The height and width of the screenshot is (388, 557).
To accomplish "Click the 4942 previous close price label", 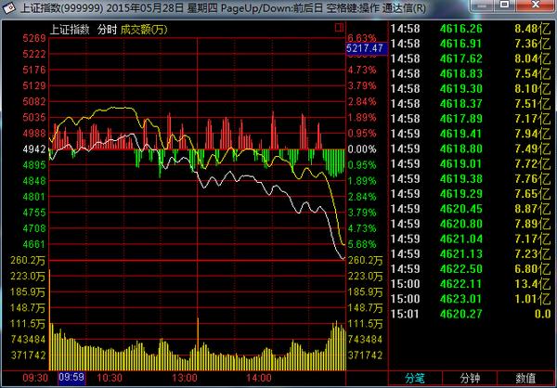I will [x=34, y=149].
